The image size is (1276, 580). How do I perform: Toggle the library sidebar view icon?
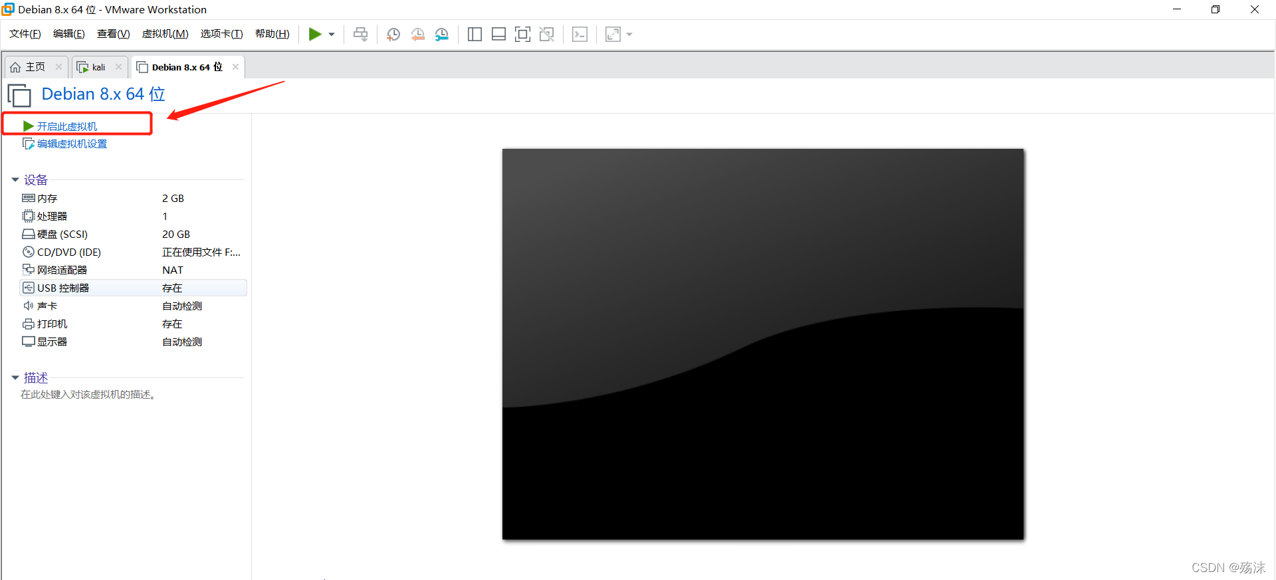475,35
